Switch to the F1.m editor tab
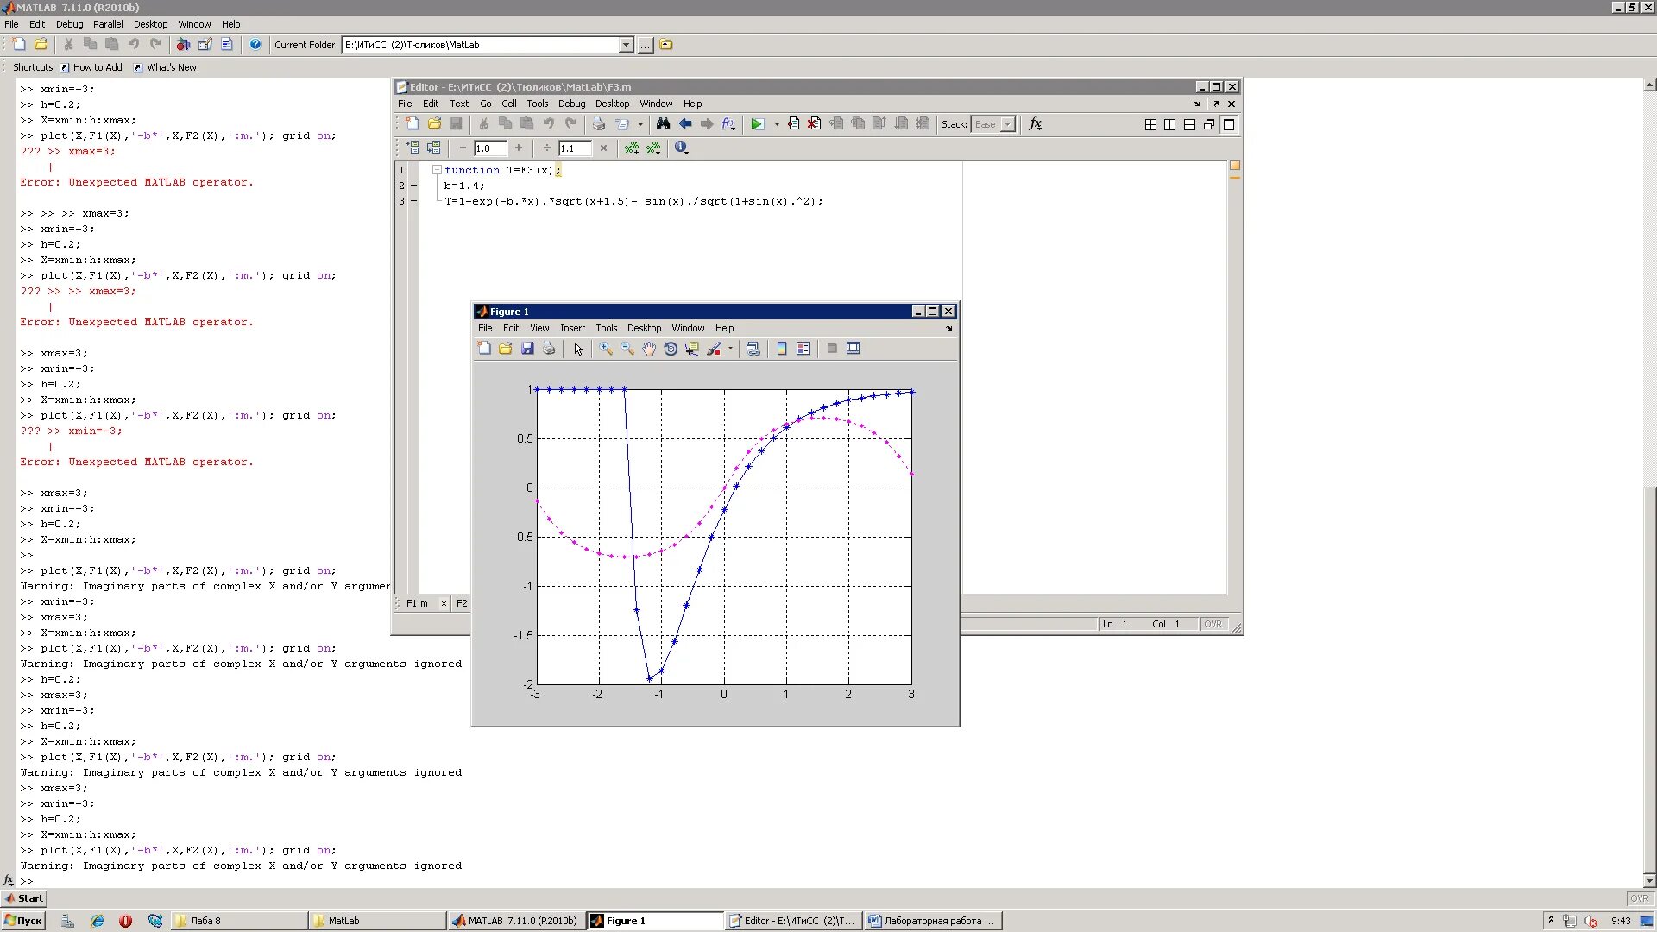This screenshot has width=1657, height=932. 417,603
